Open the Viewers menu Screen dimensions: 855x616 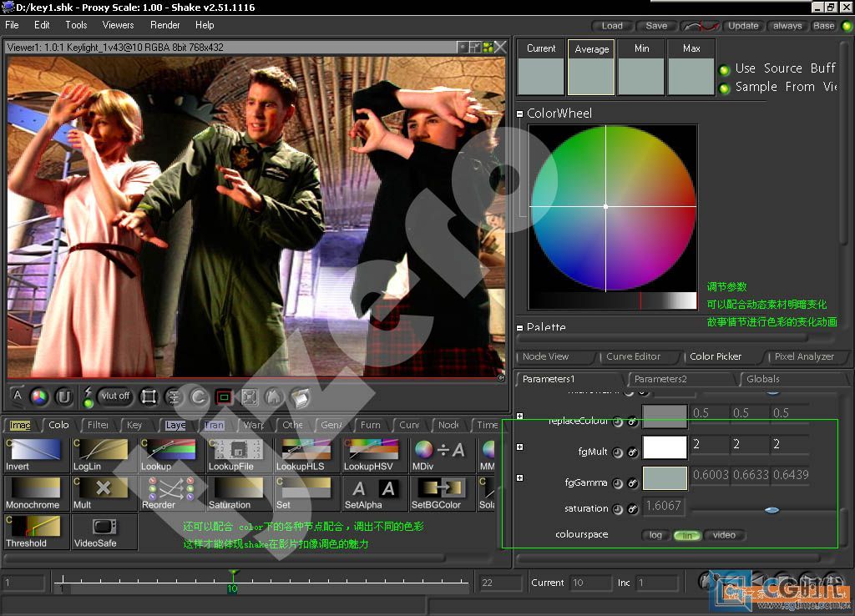(118, 25)
